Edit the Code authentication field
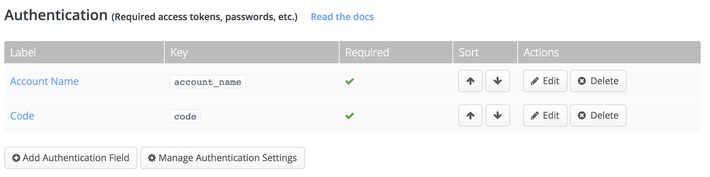 point(545,115)
